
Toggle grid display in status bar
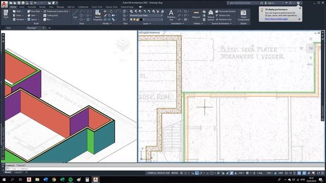coord(181,173)
